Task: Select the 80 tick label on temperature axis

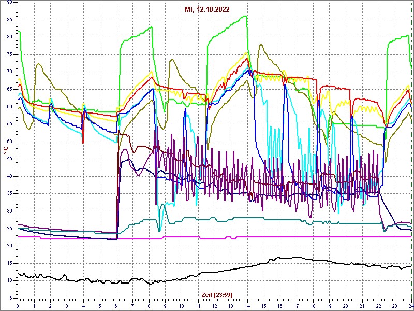Action: pos(9,37)
